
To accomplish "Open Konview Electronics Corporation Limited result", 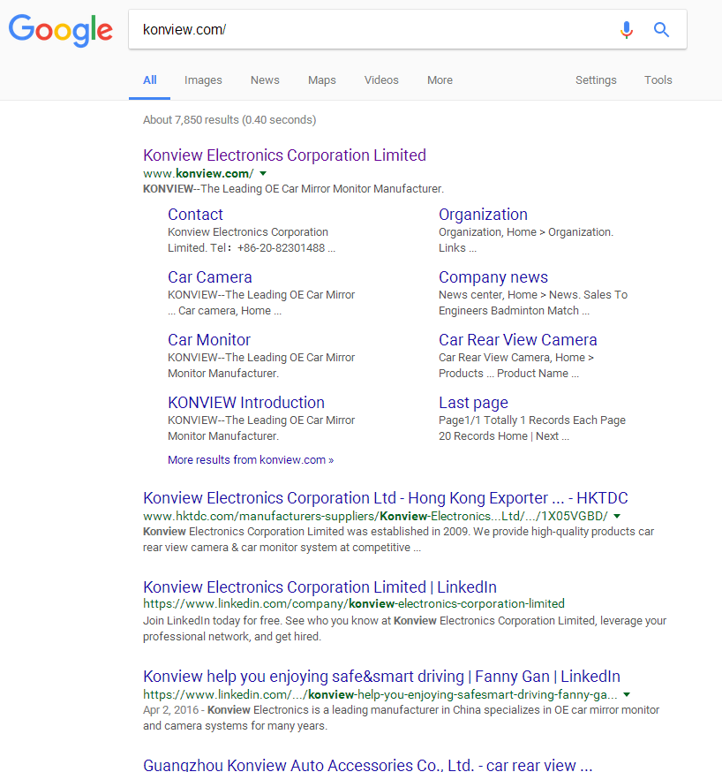I will 284,155.
